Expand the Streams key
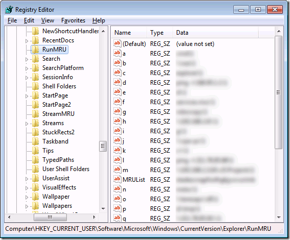Viewport: 290px width, 240px height. [x=27, y=124]
